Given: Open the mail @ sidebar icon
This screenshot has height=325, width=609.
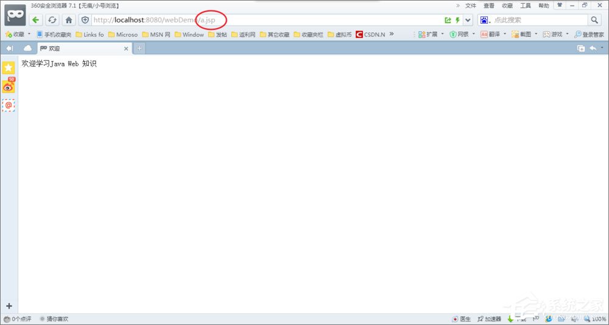Looking at the screenshot, I should click(x=9, y=105).
